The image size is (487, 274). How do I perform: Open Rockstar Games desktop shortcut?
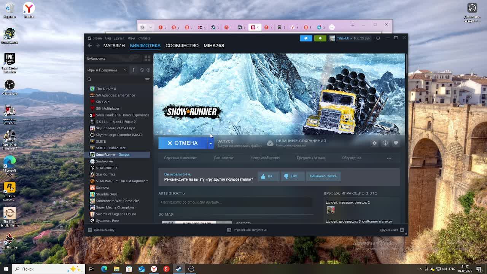click(x=10, y=192)
